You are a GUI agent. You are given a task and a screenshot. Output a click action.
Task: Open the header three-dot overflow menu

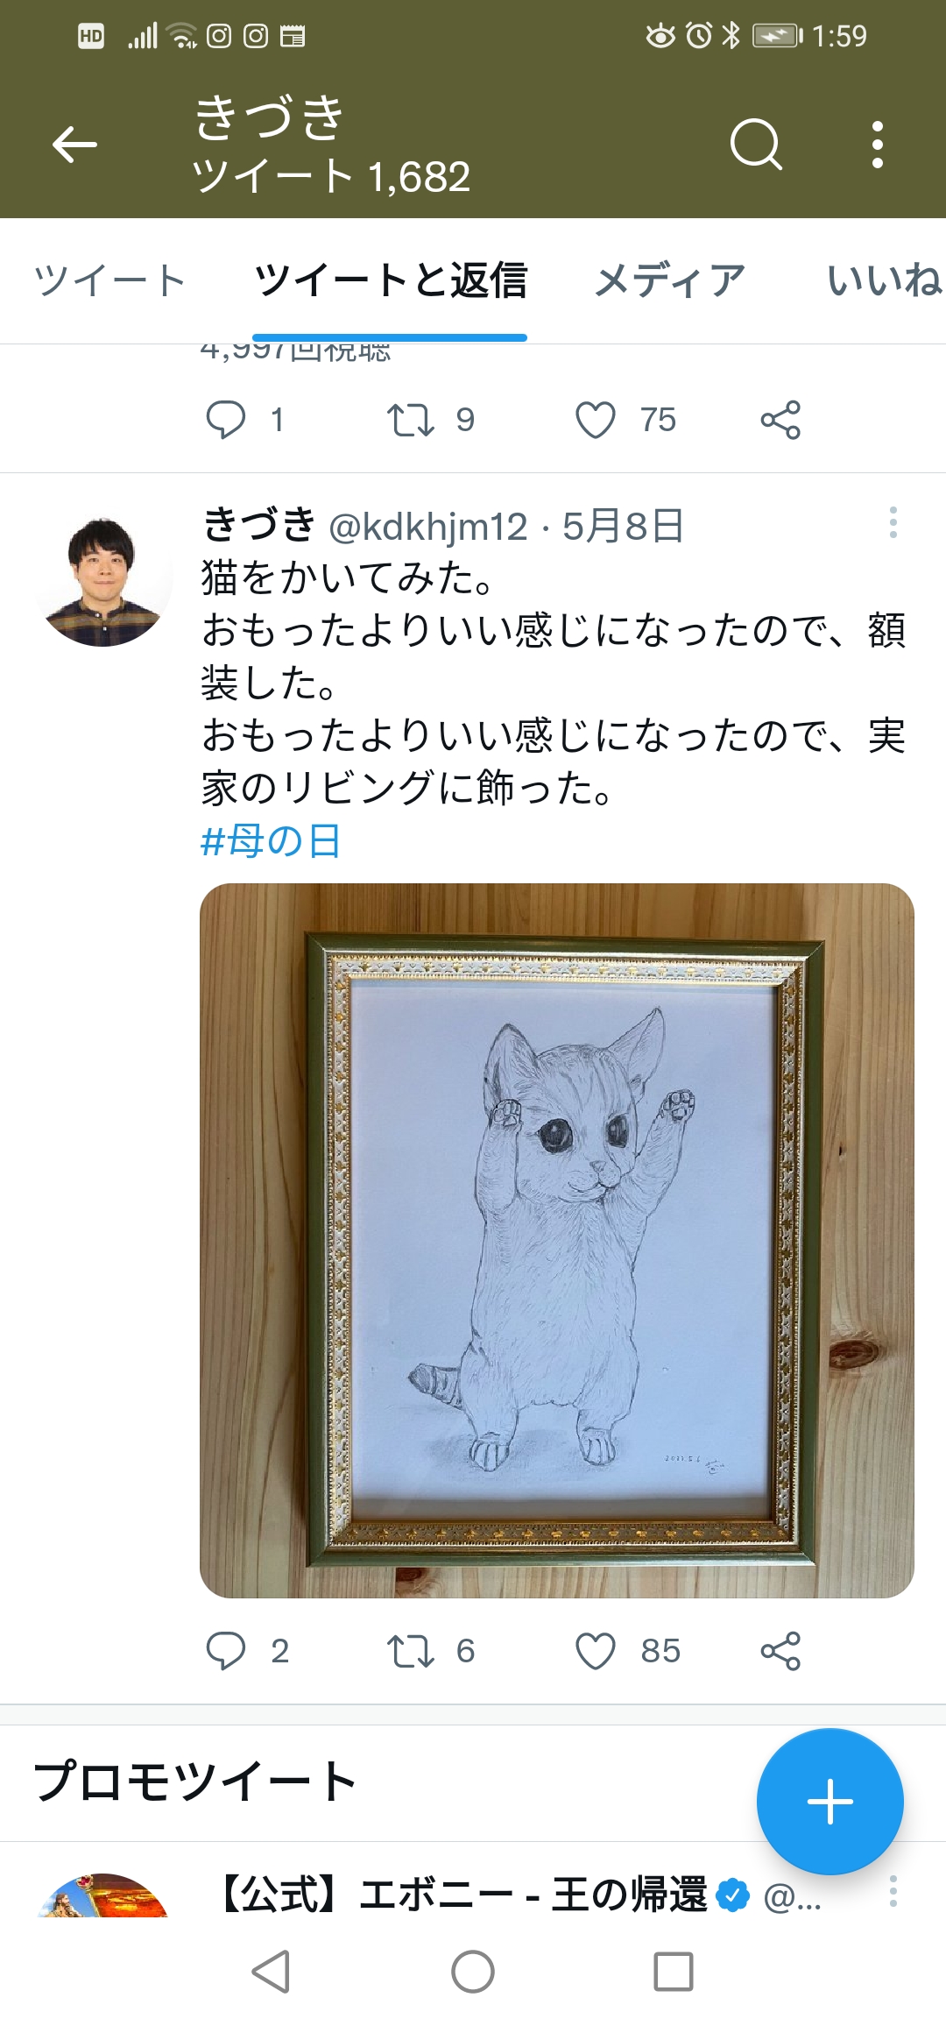tap(878, 145)
